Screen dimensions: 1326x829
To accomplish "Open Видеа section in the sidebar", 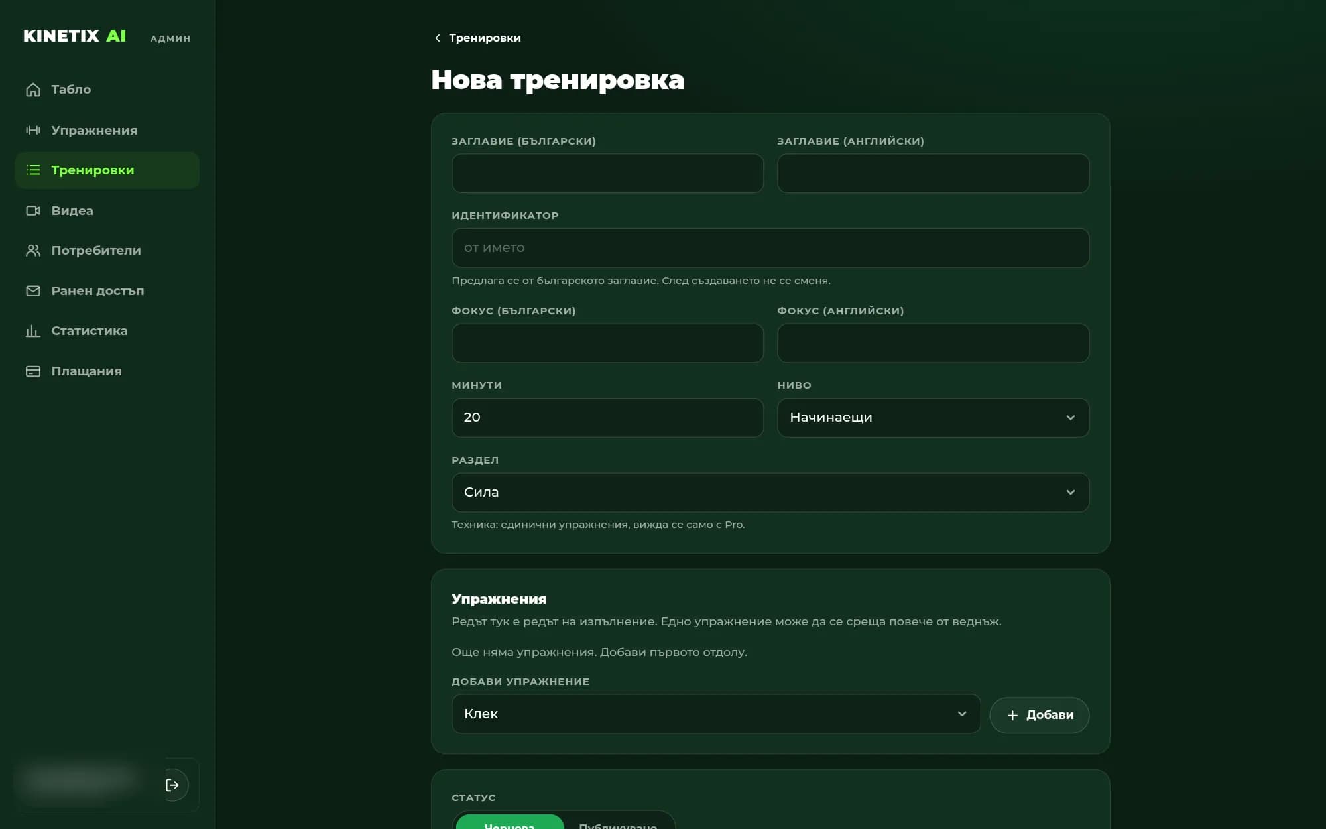I will point(107,210).
